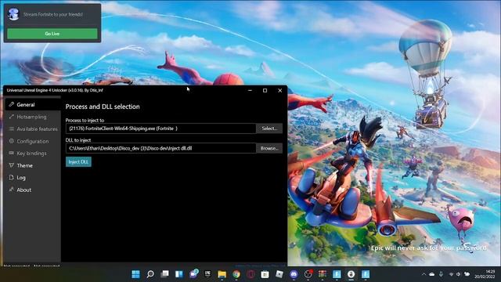Screen dimensions: 501x282
Task: Open the About tab
Action: 33,190
